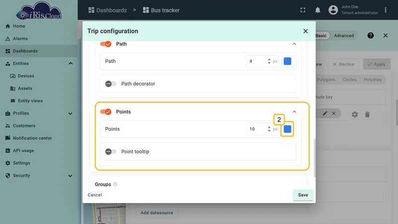Open the help question mark icon
This screenshot has height=224, width=398.
(x=371, y=35)
